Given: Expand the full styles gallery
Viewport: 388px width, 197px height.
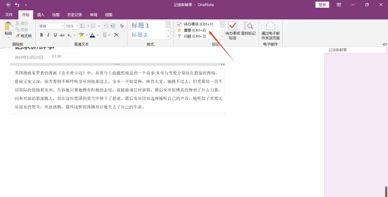Looking at the screenshot, I should pyautogui.click(x=168, y=36).
